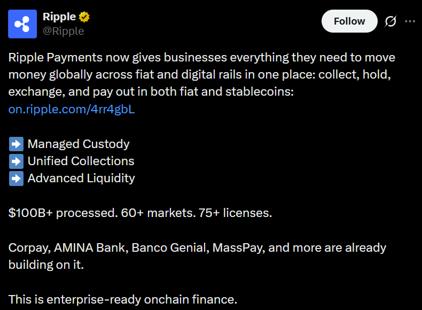
Task: Visit the @Ripple handle
Action: [63, 31]
